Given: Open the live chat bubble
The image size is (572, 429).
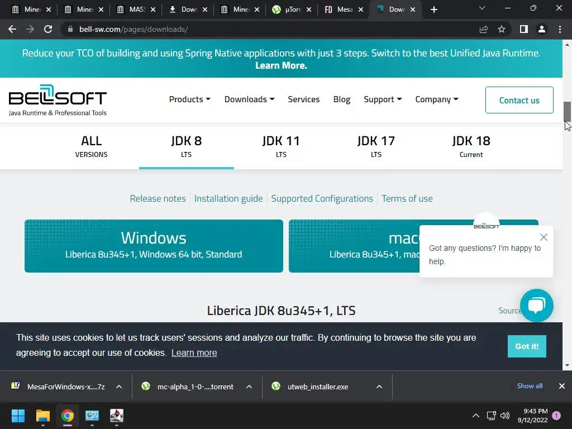Looking at the screenshot, I should 537,306.
